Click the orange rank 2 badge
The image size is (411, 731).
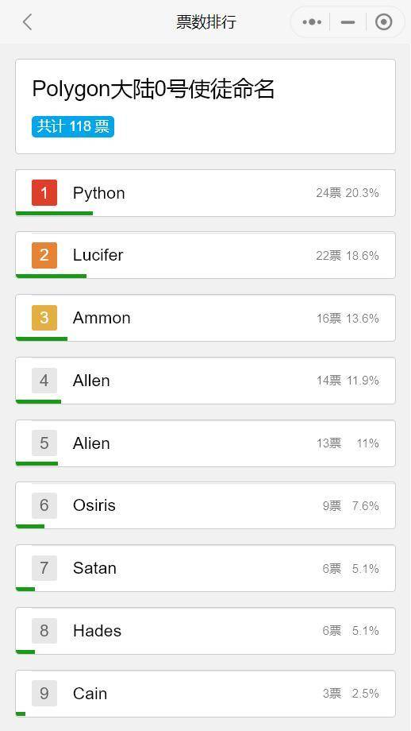(x=44, y=255)
